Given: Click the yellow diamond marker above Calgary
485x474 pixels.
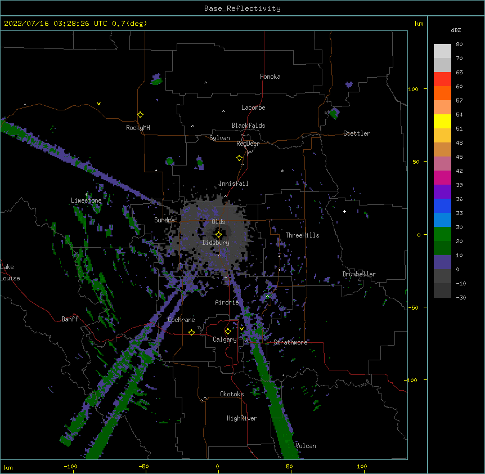Looking at the screenshot, I should coord(228,332).
